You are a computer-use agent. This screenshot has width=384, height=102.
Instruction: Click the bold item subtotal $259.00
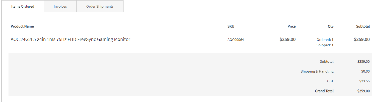pos(361,39)
